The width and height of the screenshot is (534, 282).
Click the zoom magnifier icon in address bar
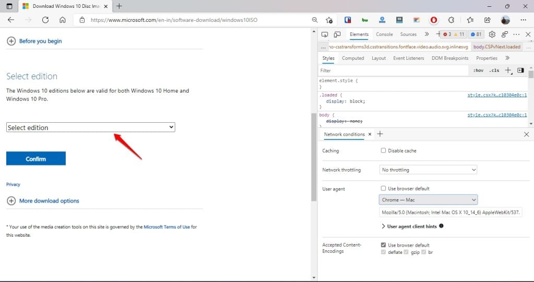314,20
